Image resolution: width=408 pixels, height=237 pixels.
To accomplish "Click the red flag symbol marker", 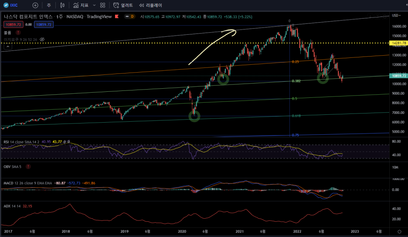I will pos(117,17).
